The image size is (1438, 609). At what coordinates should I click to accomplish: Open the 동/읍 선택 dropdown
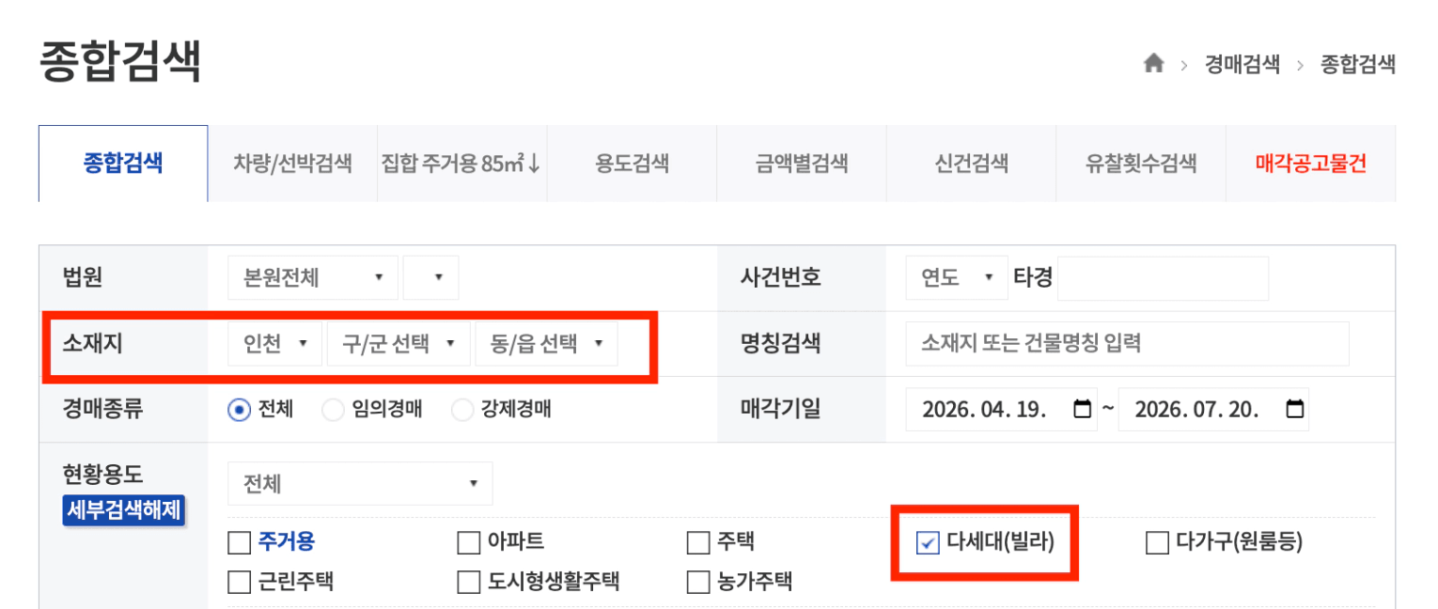[x=546, y=344]
